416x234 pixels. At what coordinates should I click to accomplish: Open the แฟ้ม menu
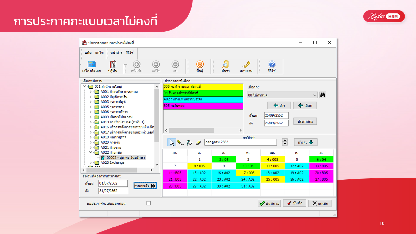pos(88,53)
